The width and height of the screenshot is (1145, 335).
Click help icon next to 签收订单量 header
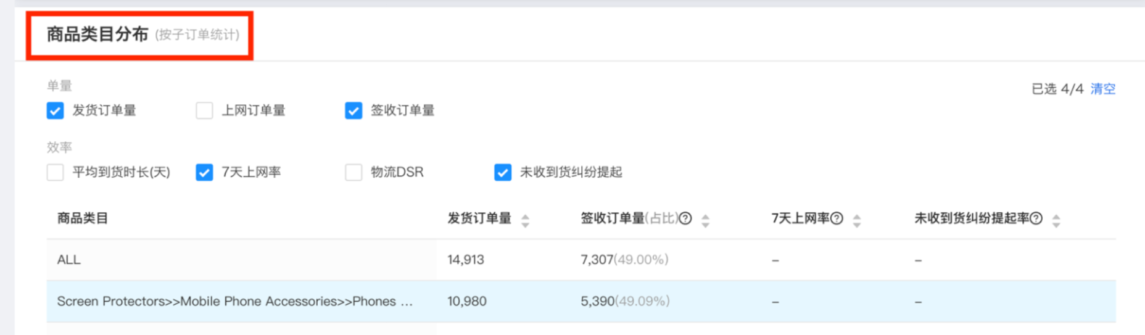tap(685, 218)
